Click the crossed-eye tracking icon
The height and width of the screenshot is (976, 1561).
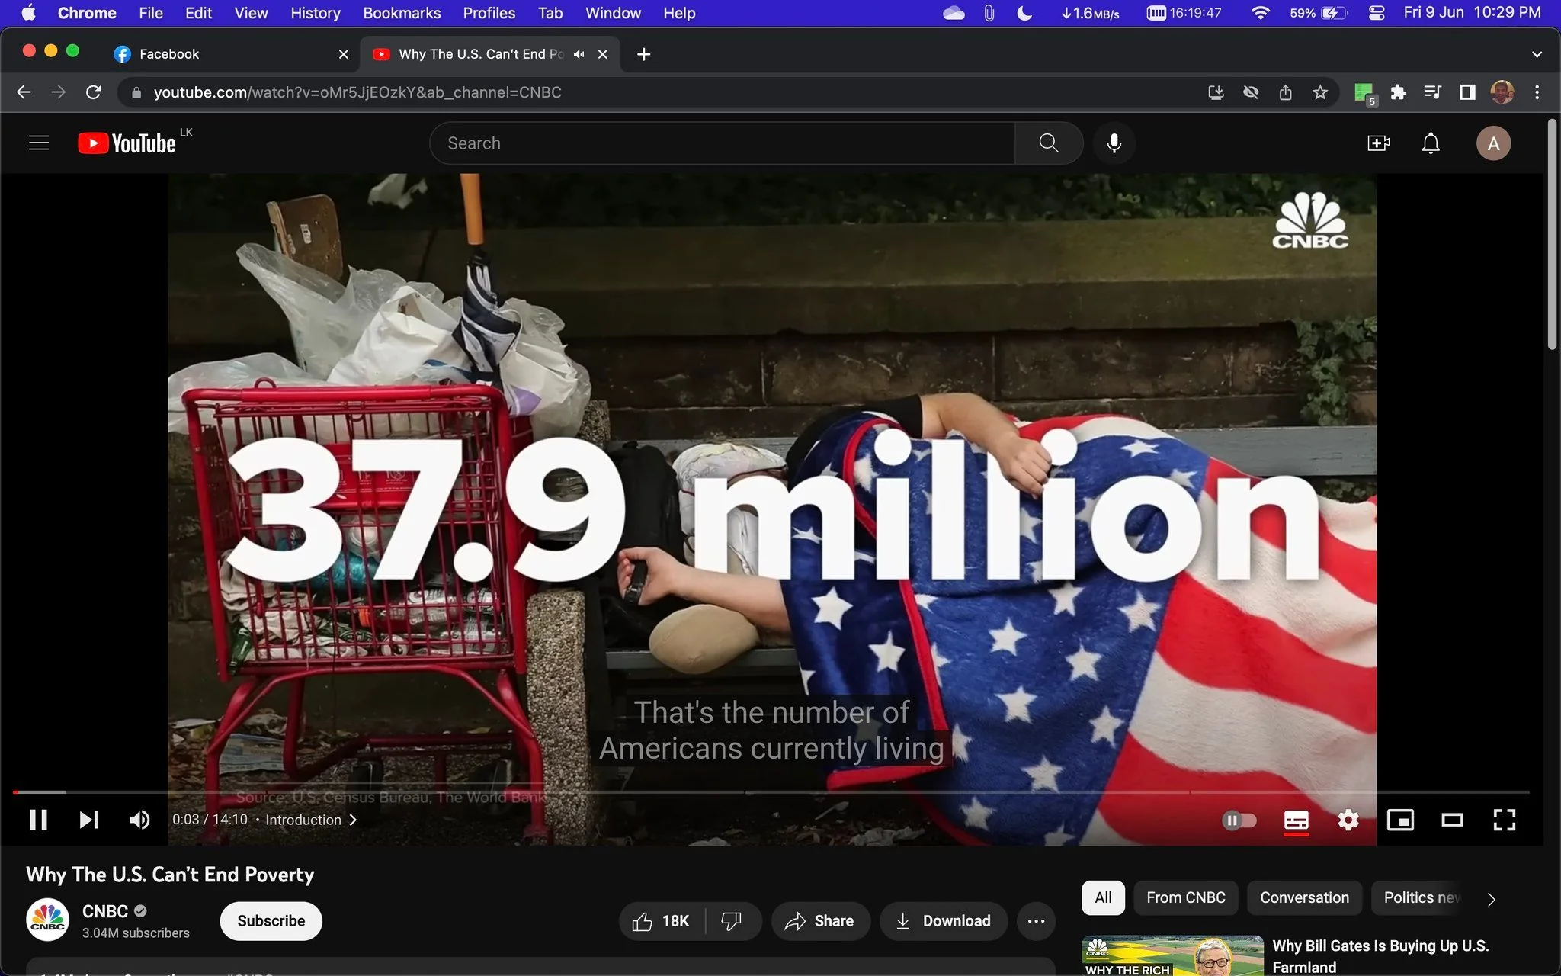click(1251, 92)
